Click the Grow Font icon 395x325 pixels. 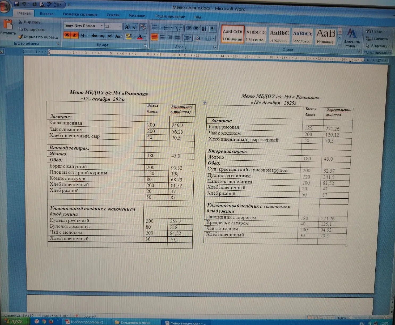click(x=127, y=27)
